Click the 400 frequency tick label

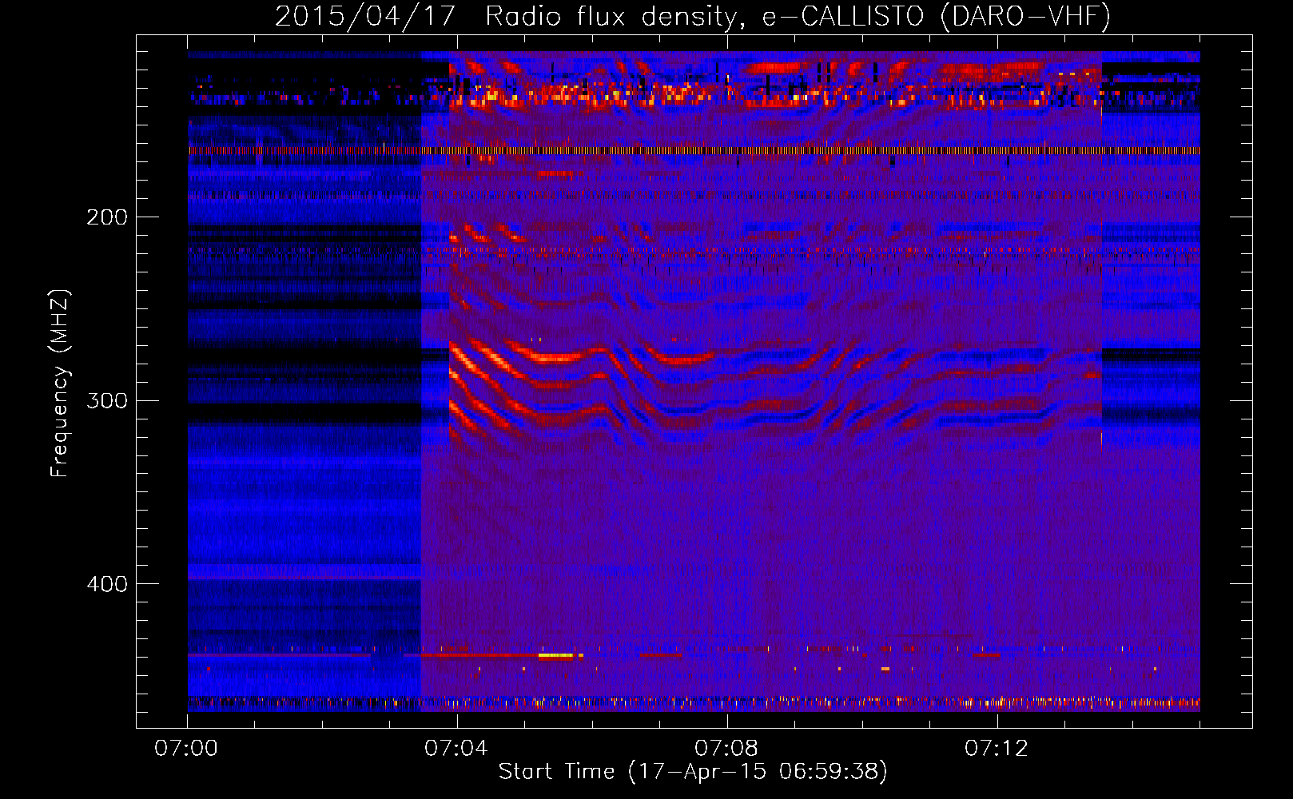[x=107, y=584]
